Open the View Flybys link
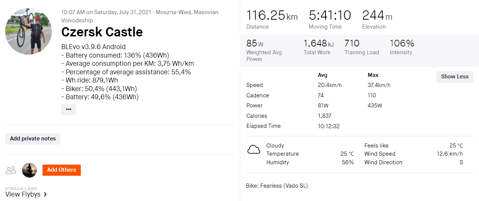Viewport: 479px width, 201px height. (x=23, y=194)
